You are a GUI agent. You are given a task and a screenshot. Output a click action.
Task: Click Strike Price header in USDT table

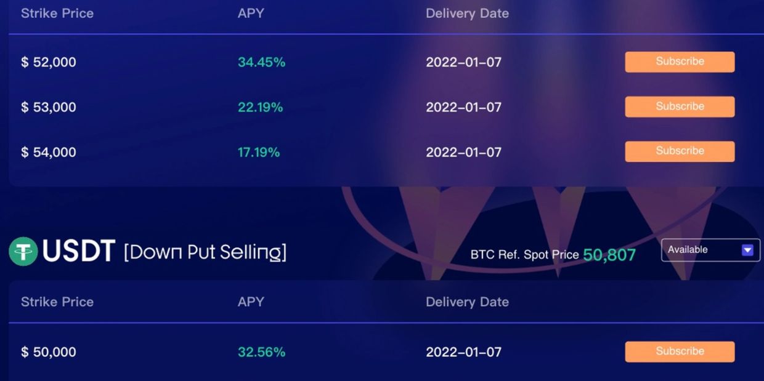[x=57, y=302]
